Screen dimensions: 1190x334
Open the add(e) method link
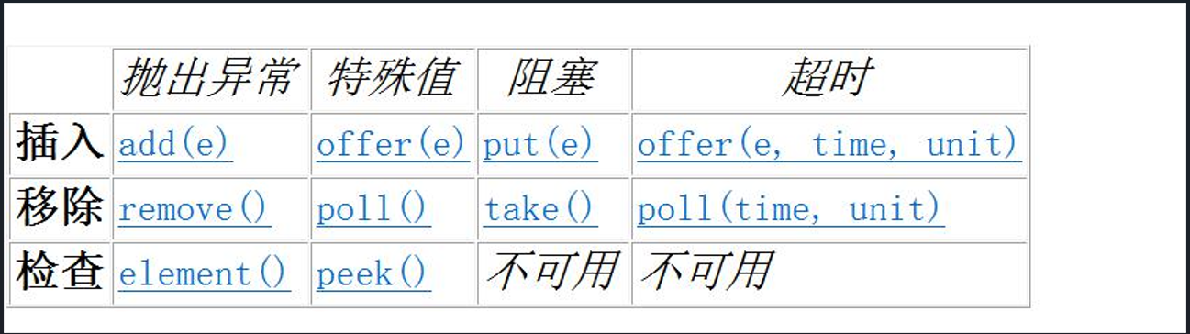pyautogui.click(x=175, y=145)
